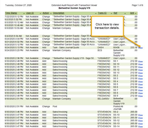Select the '9/30/2020 2:36 PM' timestamp
This screenshot has width=148, height=128.
(14, 58)
